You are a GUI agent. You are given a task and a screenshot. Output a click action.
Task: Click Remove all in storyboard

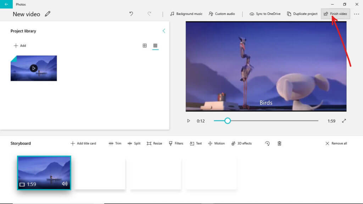pyautogui.click(x=336, y=143)
